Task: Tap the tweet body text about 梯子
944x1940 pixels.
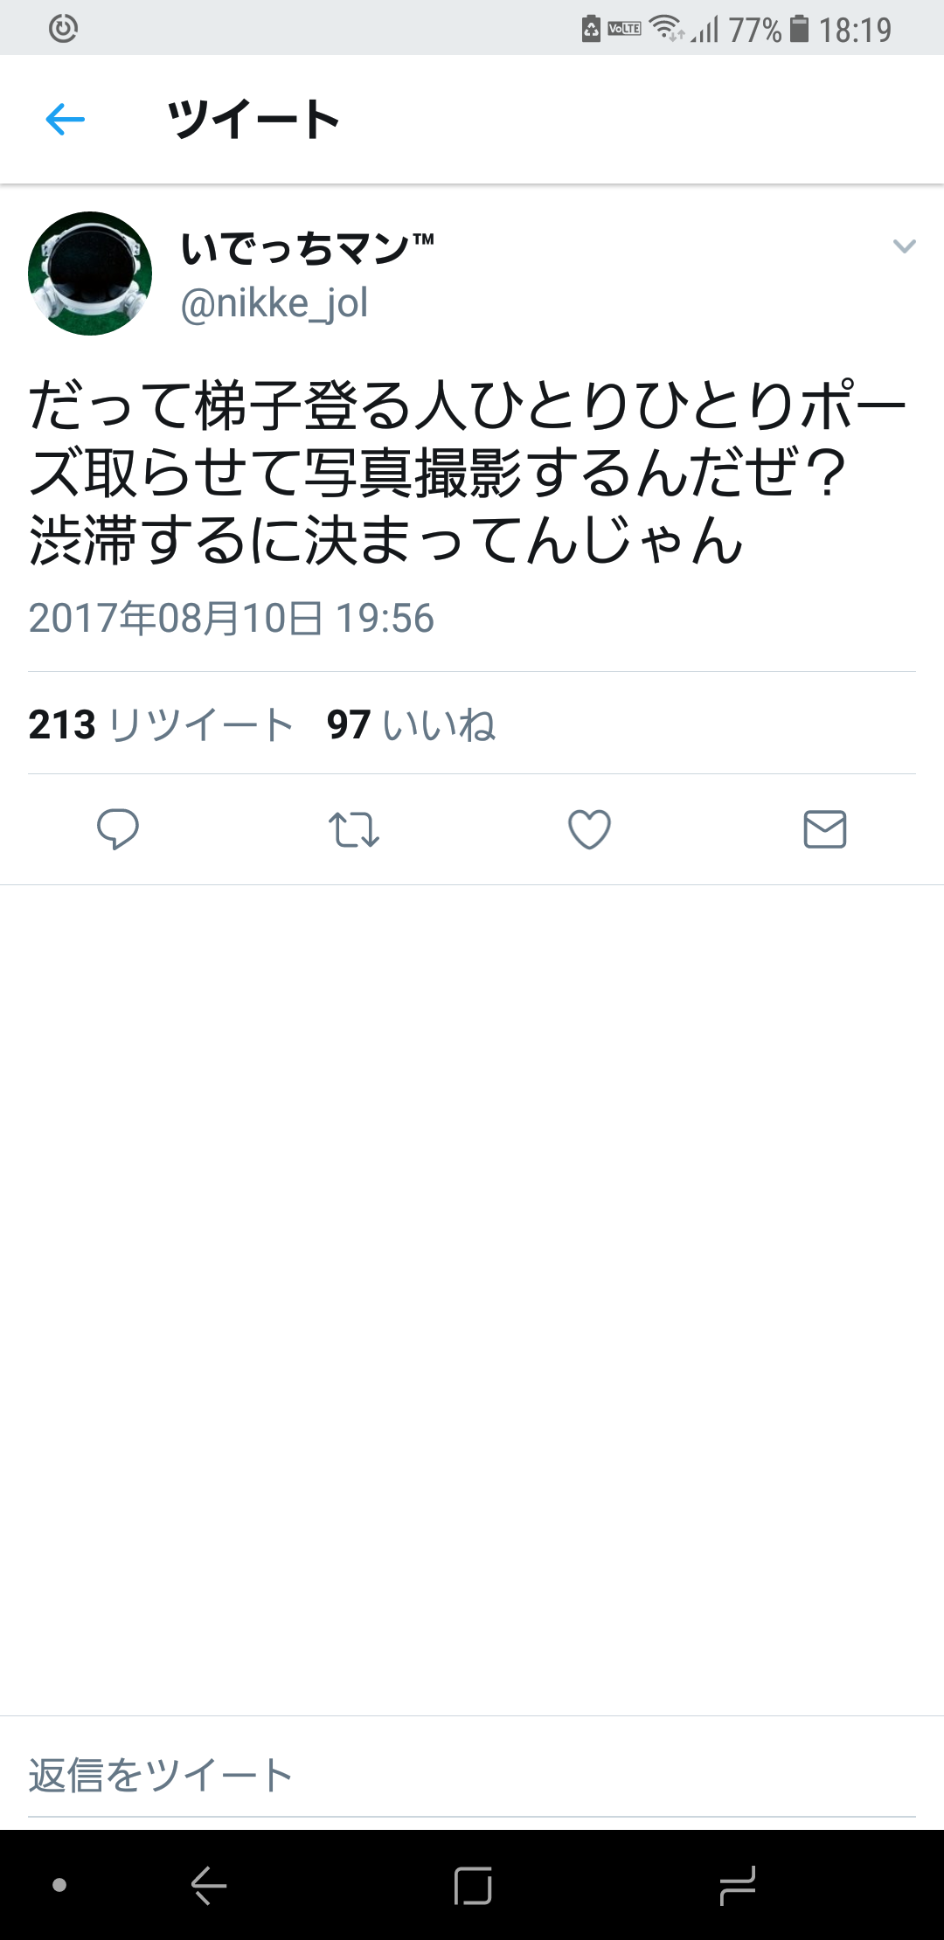Action: coord(468,473)
